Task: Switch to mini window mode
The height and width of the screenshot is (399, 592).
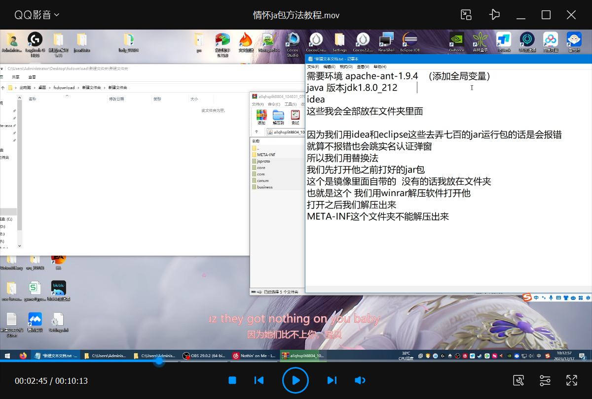Action: pos(466,15)
